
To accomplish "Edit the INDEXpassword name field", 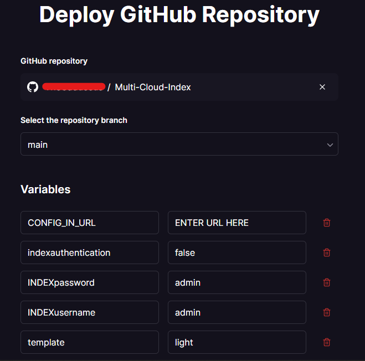I will 90,282.
